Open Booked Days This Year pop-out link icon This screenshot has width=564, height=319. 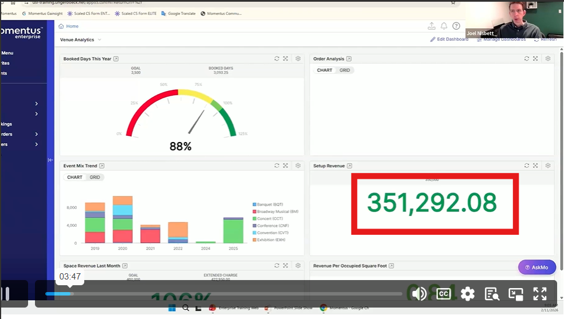[116, 59]
